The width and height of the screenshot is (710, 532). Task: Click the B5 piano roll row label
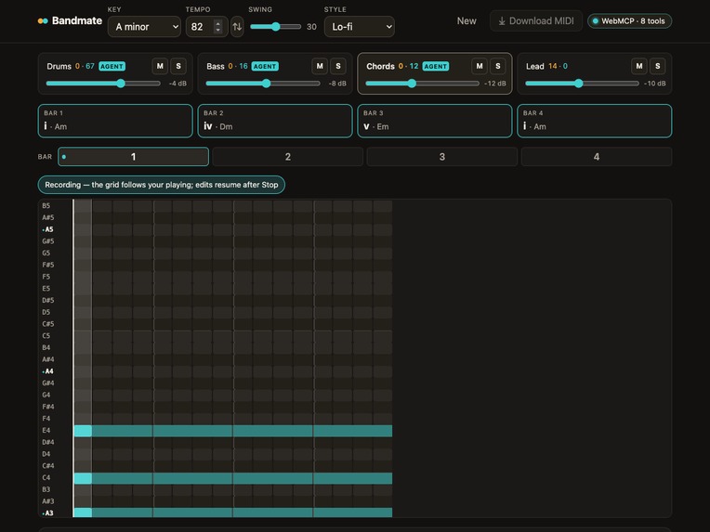coord(46,205)
